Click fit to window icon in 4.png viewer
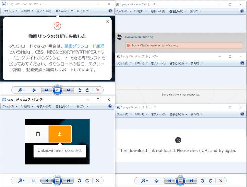The width and height of the screenshot is (247, 187). pos(34,180)
